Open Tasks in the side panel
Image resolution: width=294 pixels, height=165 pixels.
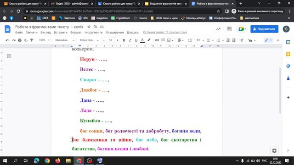[288, 66]
